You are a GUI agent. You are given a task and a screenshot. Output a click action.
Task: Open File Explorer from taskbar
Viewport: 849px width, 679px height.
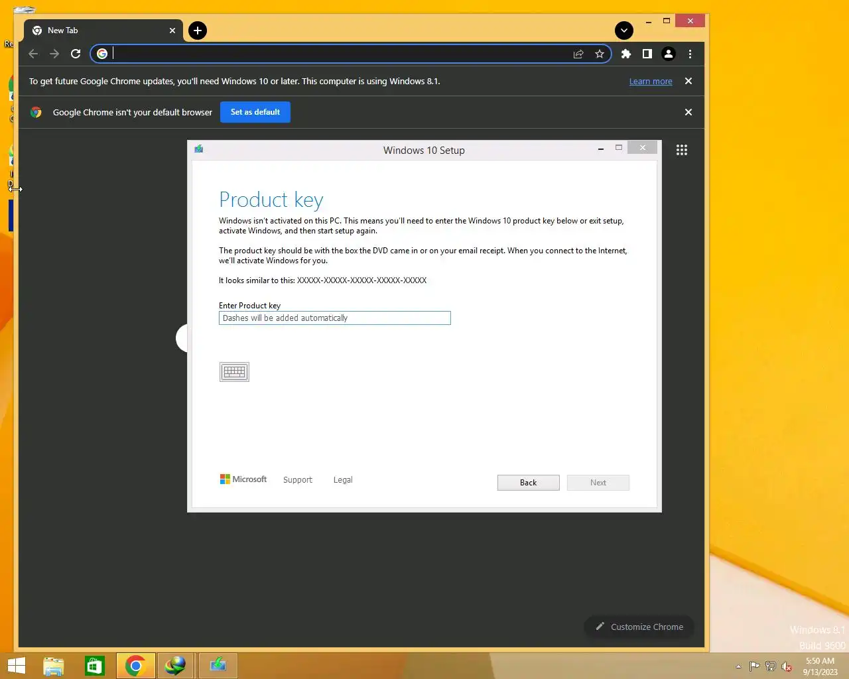point(54,666)
